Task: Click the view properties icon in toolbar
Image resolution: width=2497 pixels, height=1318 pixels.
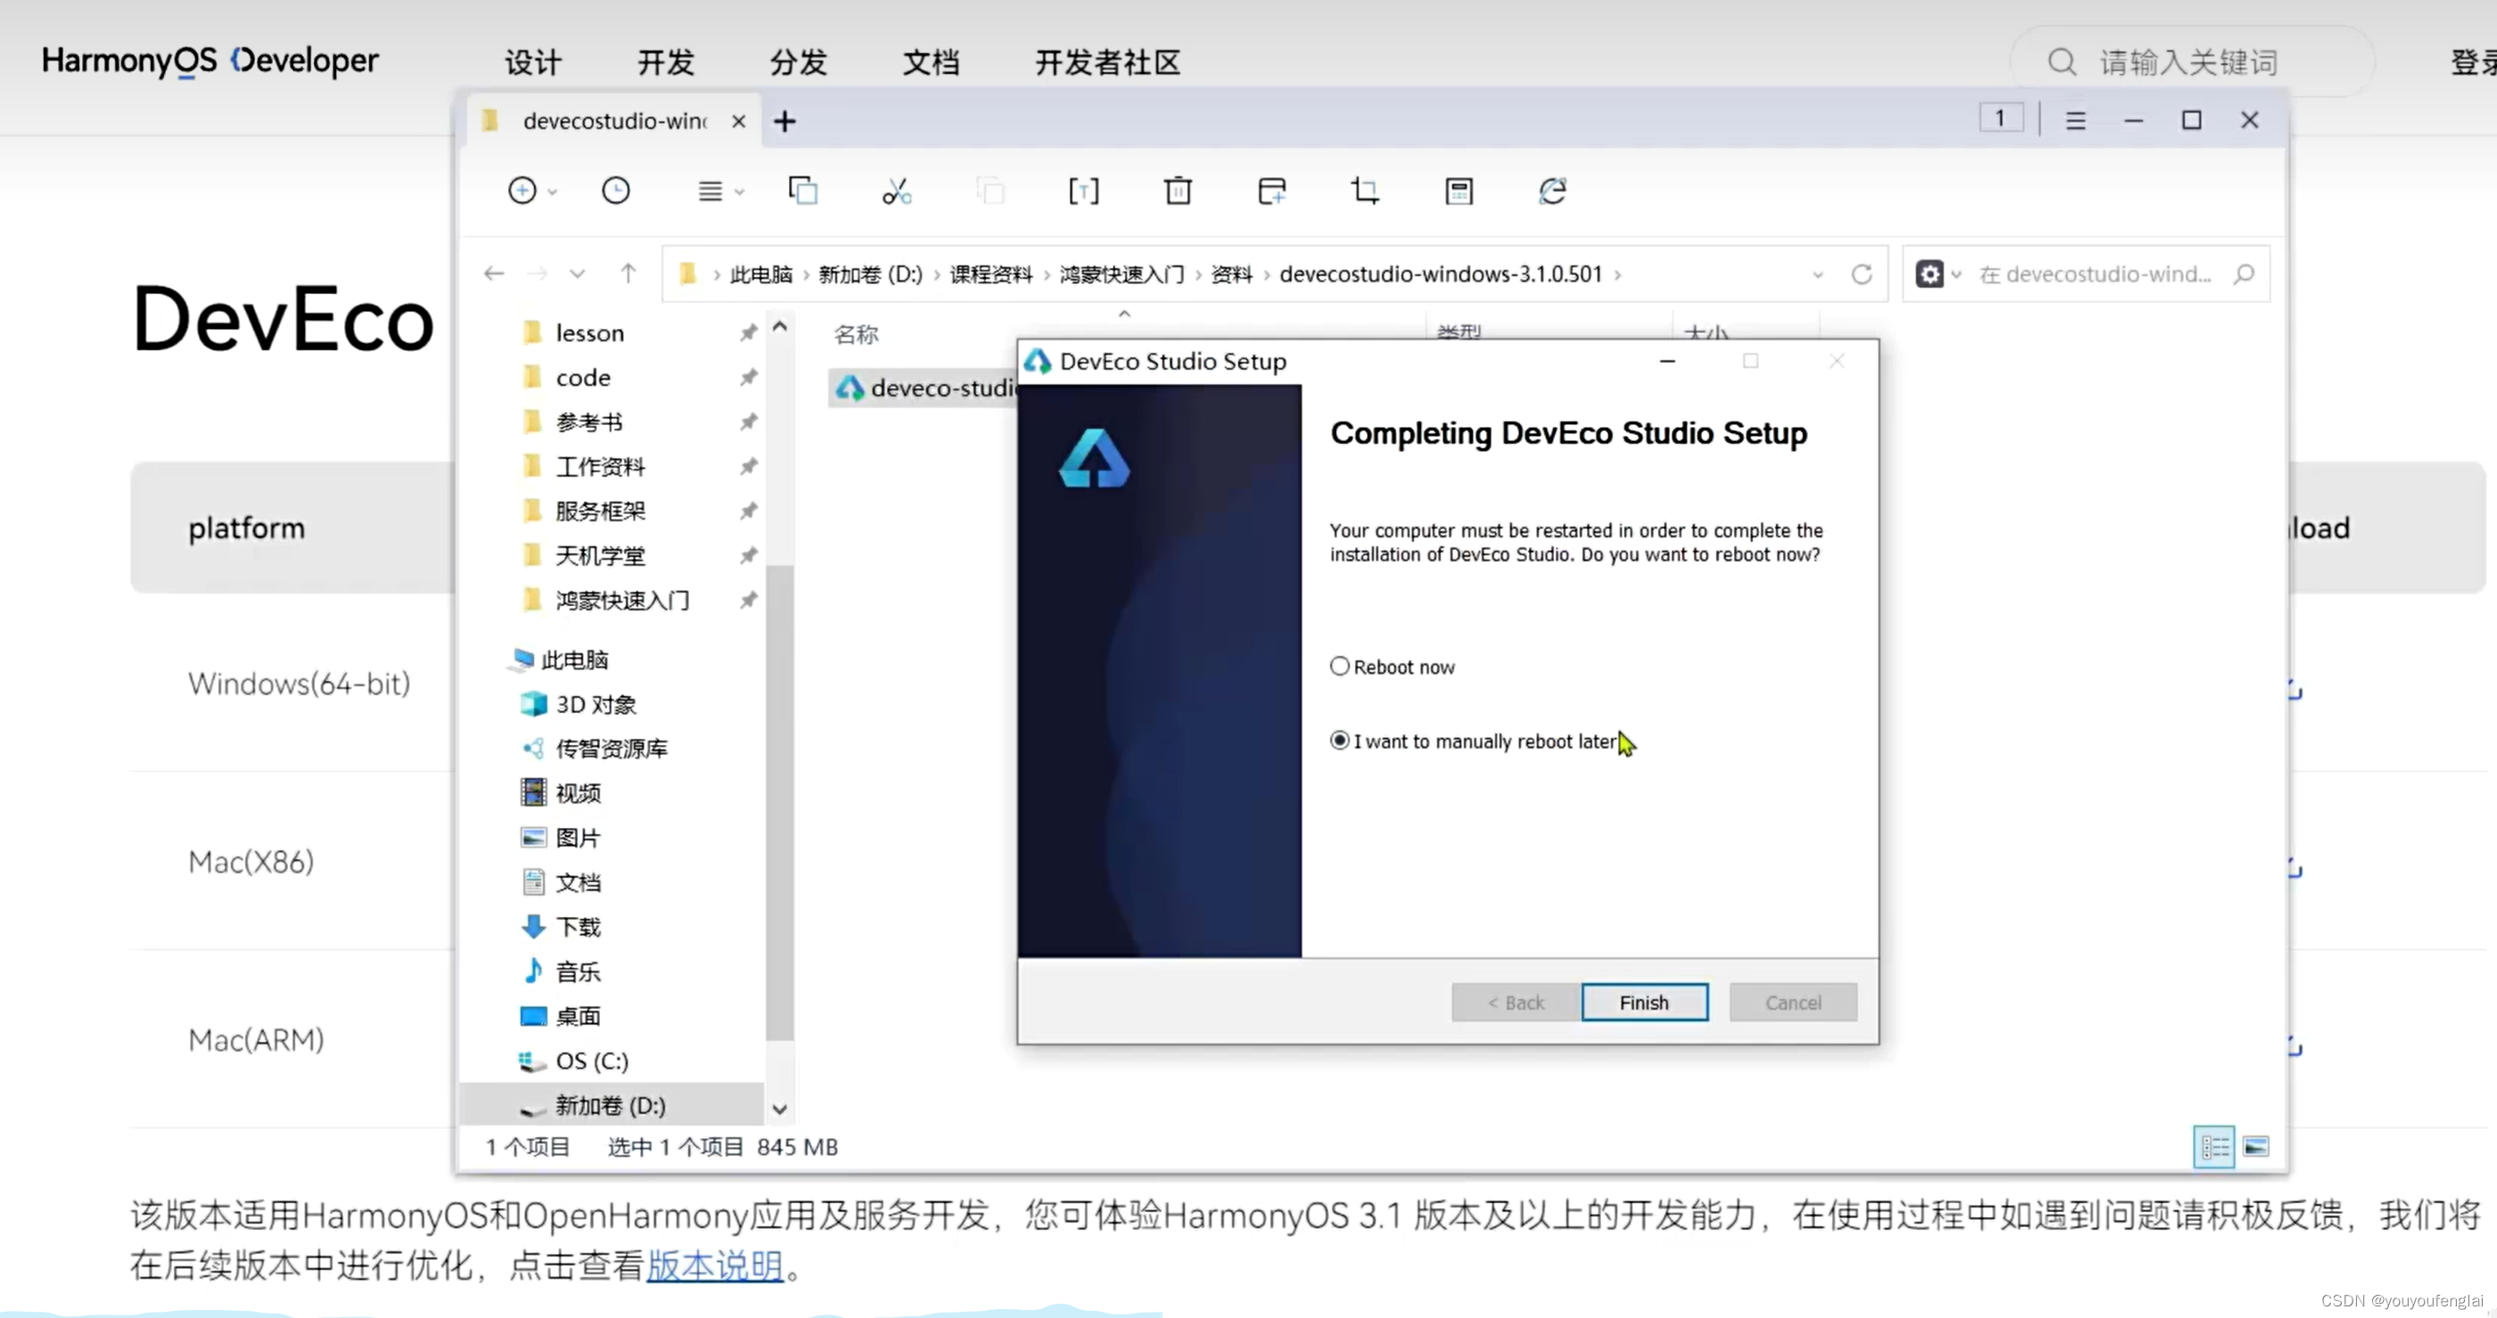Action: click(1460, 192)
